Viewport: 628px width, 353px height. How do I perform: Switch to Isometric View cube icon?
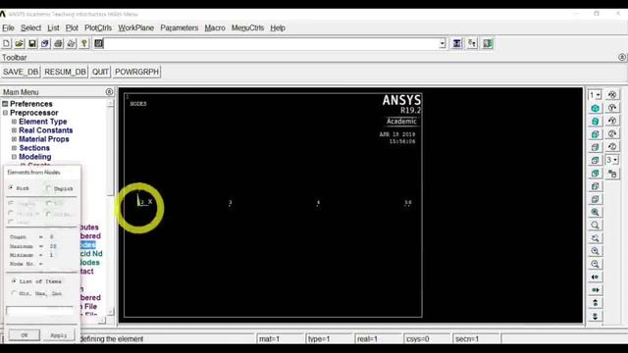596,108
